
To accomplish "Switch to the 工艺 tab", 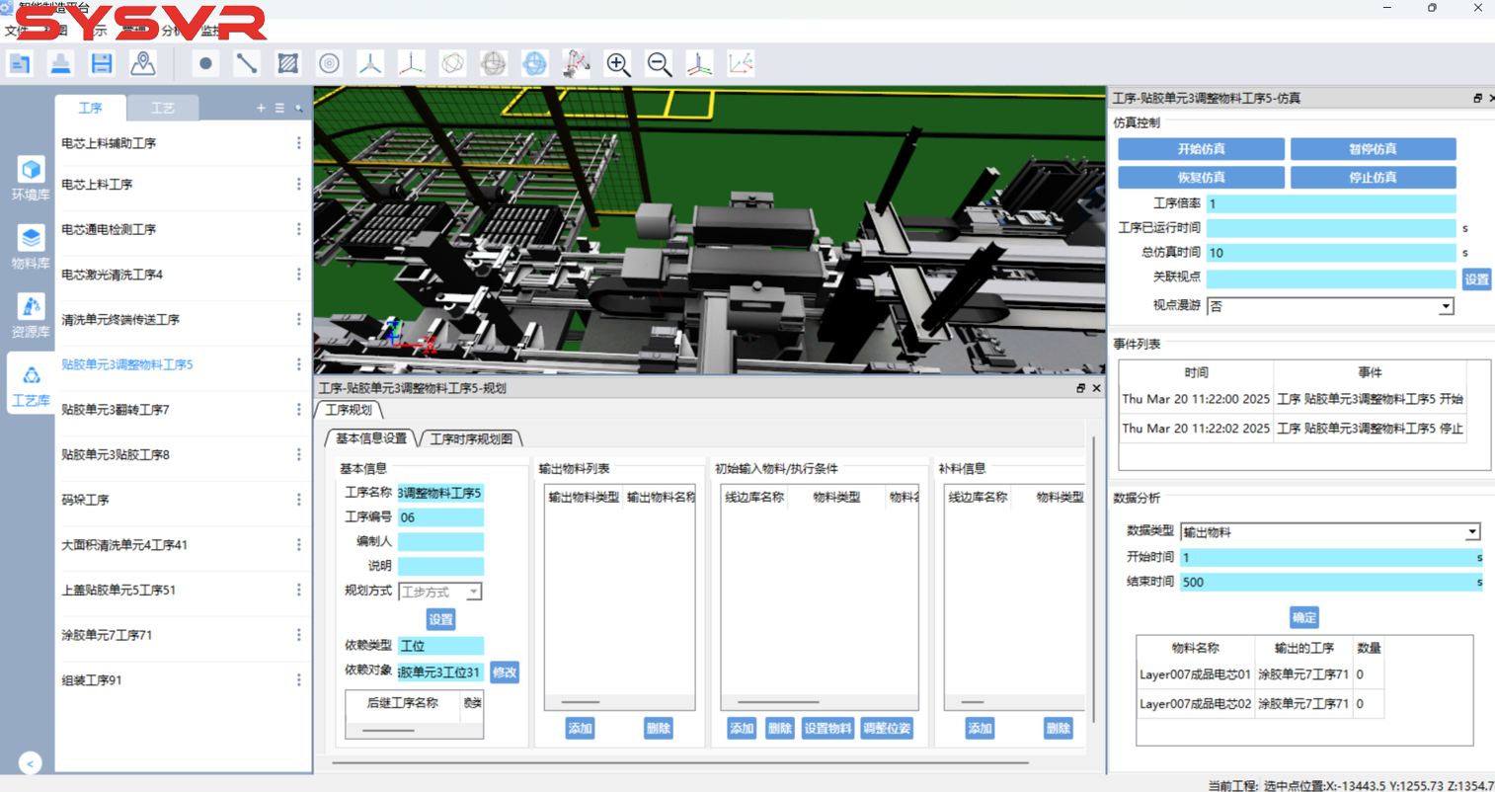I will click(x=163, y=108).
